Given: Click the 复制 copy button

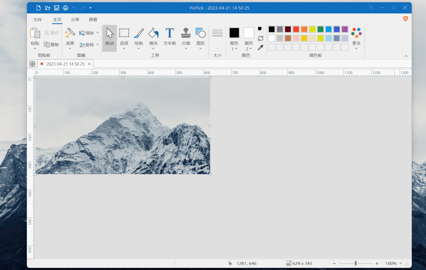Looking at the screenshot, I should click(x=52, y=45).
